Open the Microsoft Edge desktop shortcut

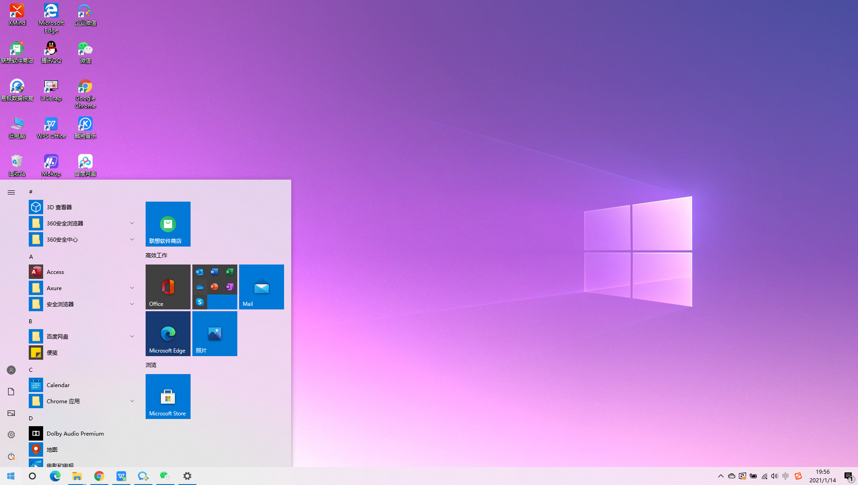pos(51,18)
